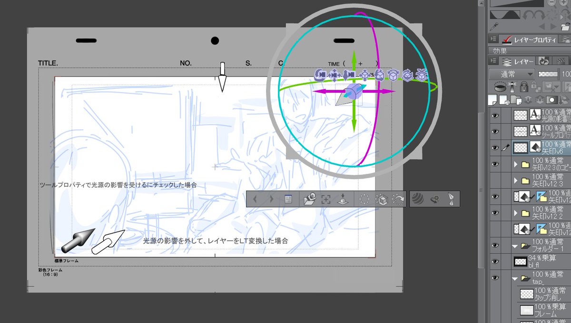Screen dimensions: 571x323
Task: Select the タップ消し layer
Action: 543,294
